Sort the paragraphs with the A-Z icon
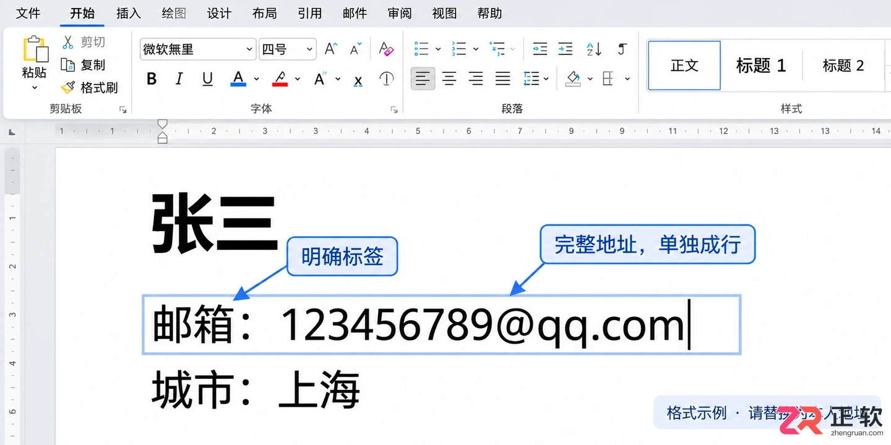This screenshot has width=891, height=445. (x=594, y=49)
